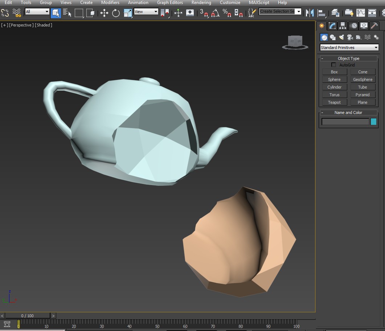The width and height of the screenshot is (385, 331).
Task: Click the object color swatch
Action: (x=373, y=122)
